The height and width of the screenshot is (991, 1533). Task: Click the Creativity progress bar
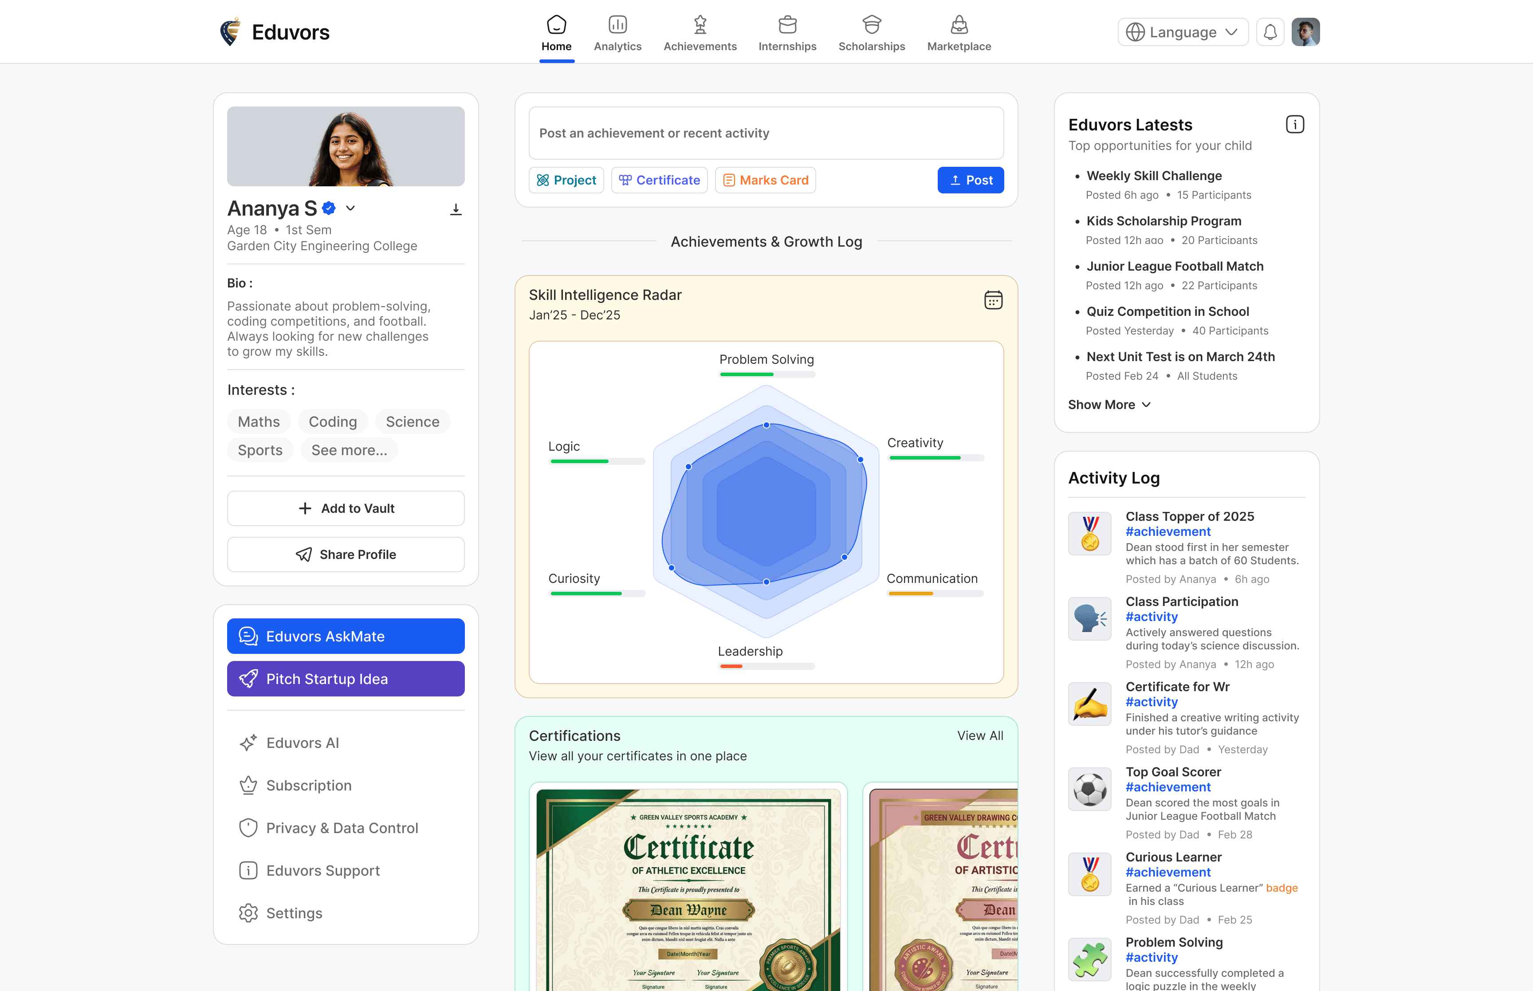(936, 457)
